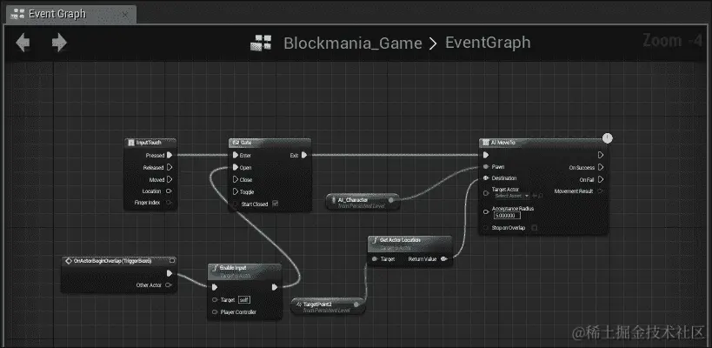The image size is (712, 348).
Task: Click the back navigation arrow
Action: (x=23, y=43)
